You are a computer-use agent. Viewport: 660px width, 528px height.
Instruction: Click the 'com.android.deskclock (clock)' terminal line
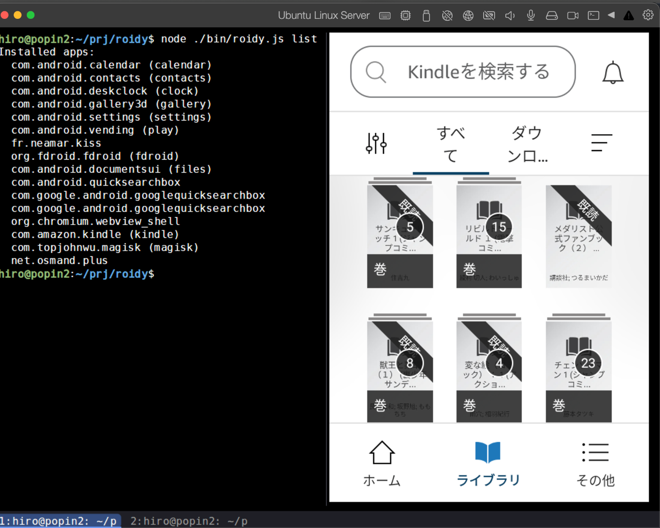pos(105,91)
